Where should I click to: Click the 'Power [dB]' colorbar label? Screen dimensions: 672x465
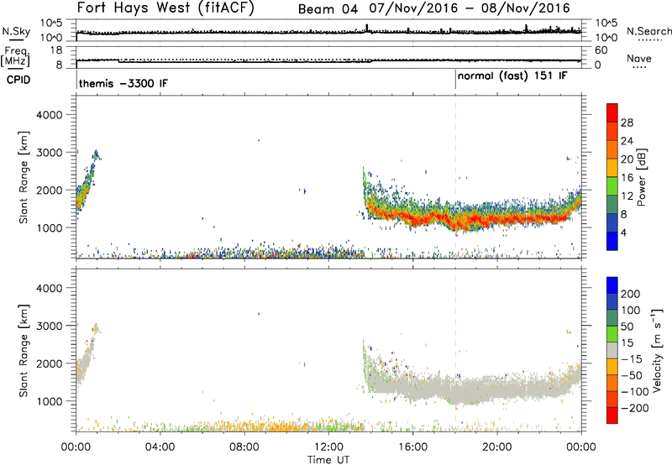click(641, 177)
